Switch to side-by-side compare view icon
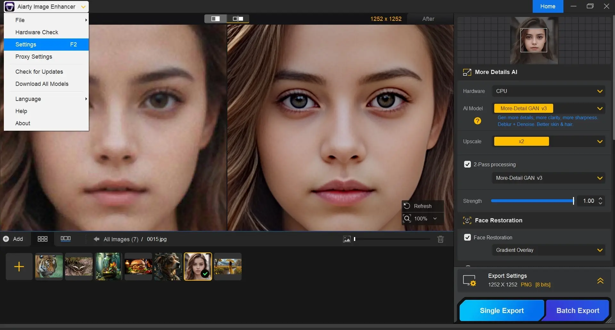Viewport: 615px width, 330px height. click(238, 19)
